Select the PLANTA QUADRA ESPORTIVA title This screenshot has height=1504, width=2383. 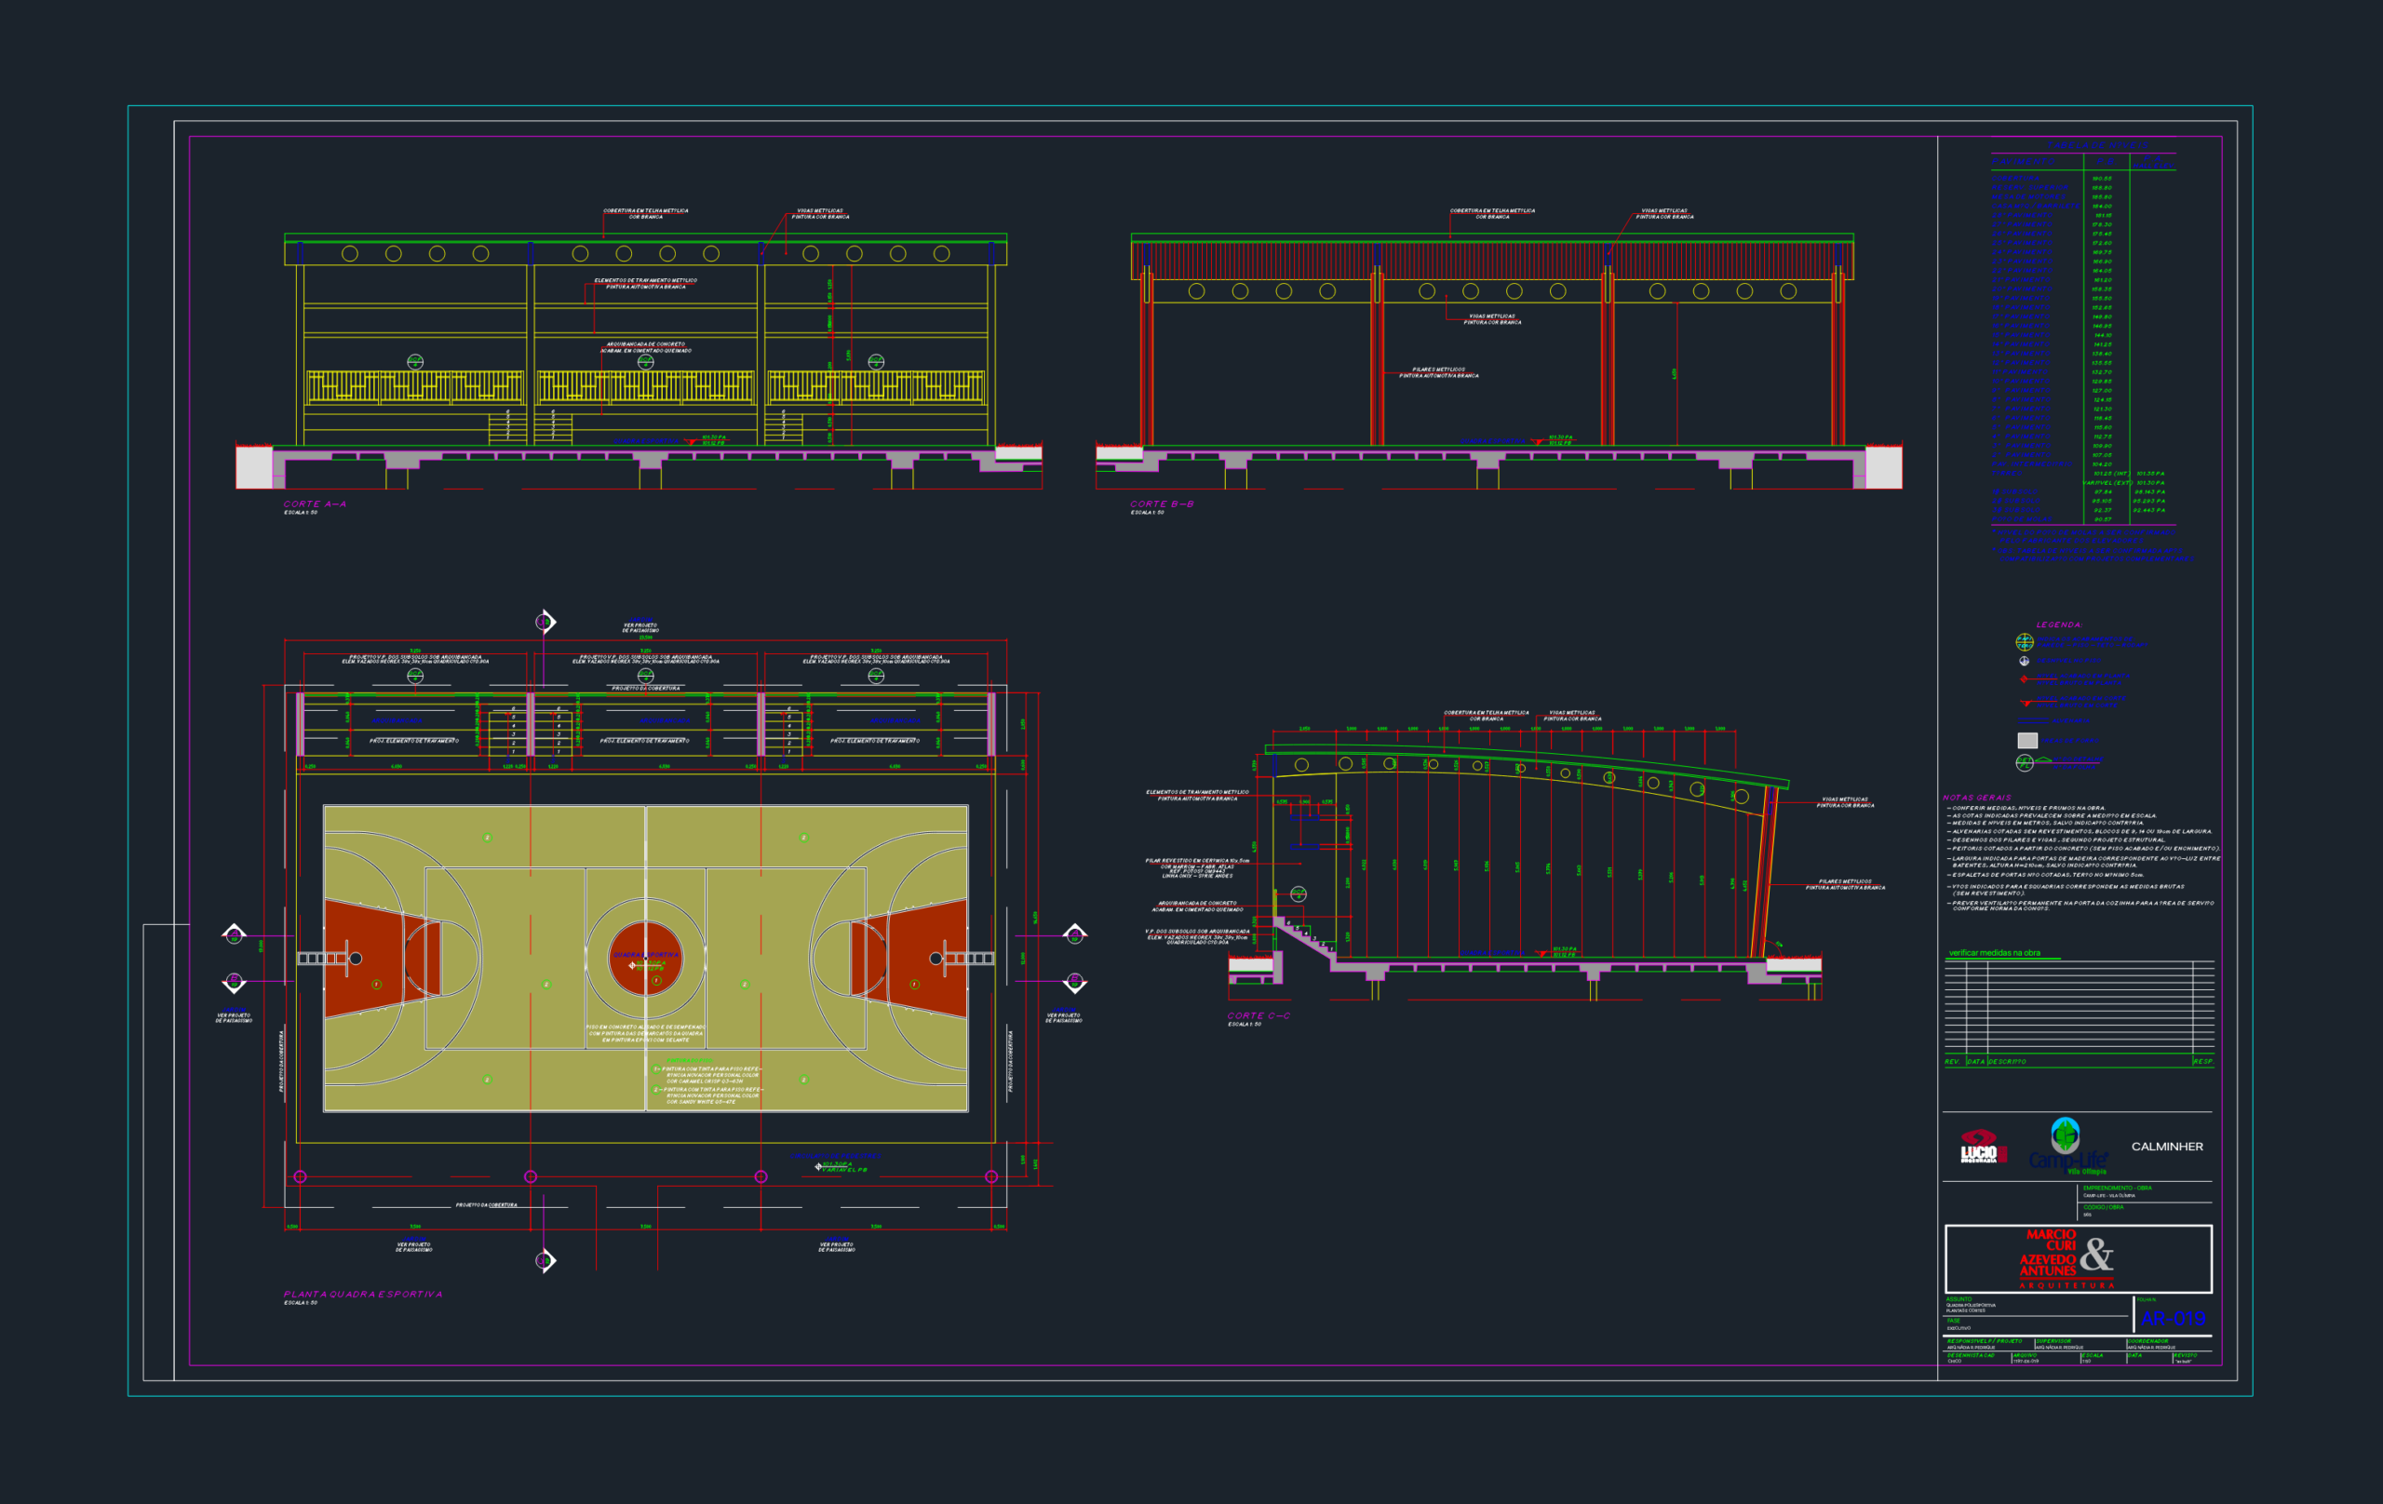click(x=363, y=1295)
